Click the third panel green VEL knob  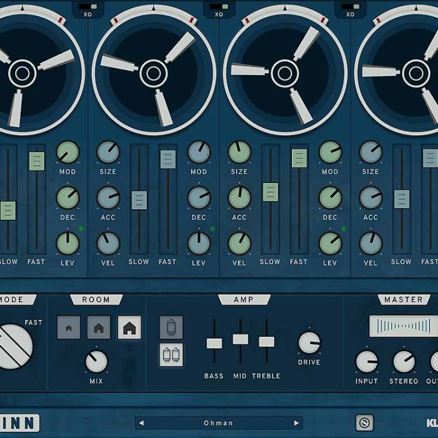[240, 243]
